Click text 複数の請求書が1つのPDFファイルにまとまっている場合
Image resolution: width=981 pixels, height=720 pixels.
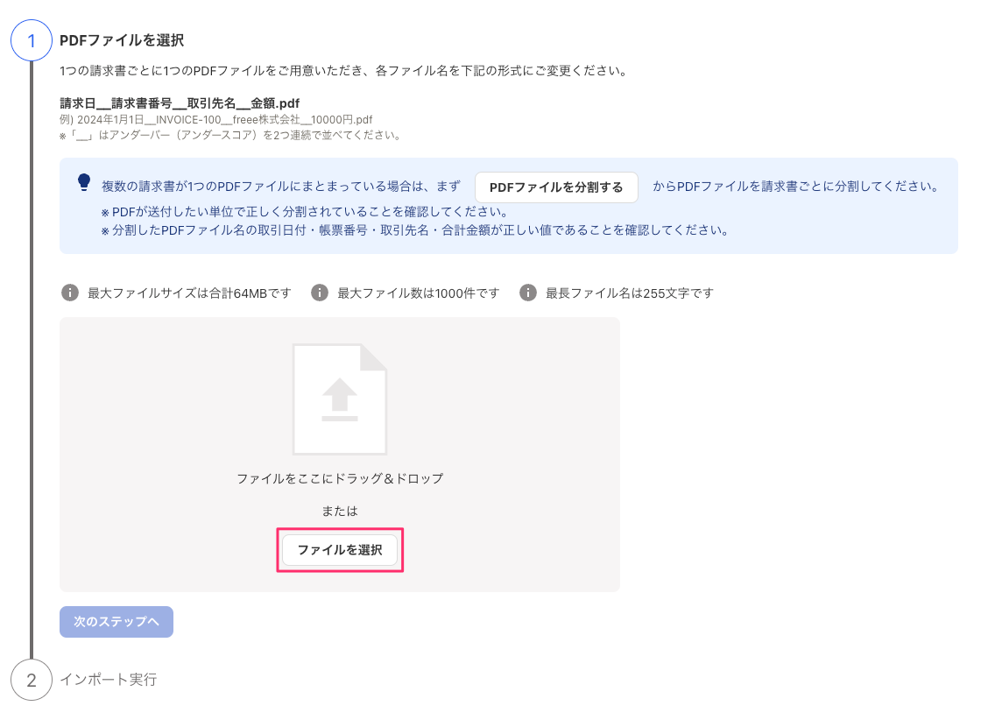[281, 187]
